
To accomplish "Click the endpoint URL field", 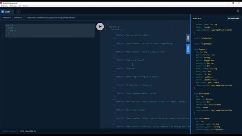I will pyautogui.click(x=107, y=18).
